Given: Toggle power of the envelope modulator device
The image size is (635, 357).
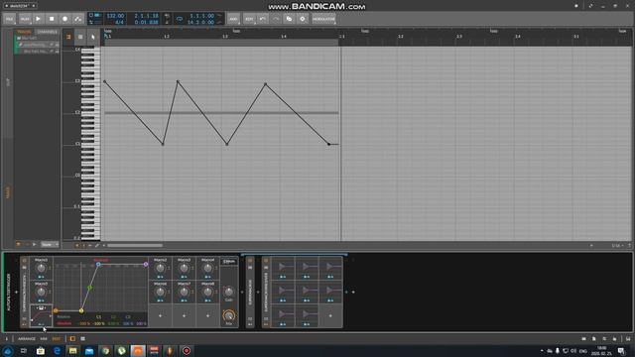Looking at the screenshot, I should [x=266, y=261].
